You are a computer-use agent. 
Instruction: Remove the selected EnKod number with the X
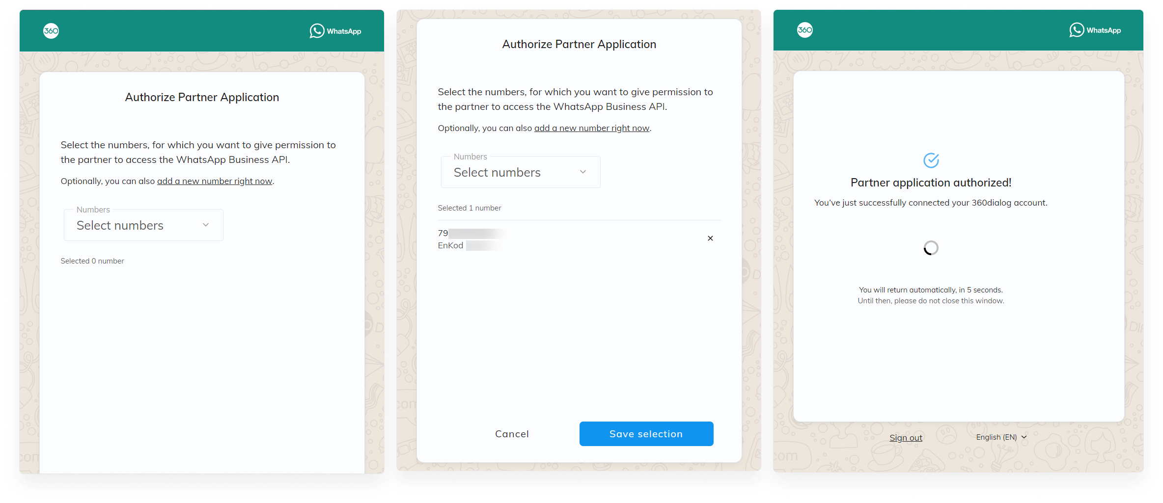click(710, 238)
